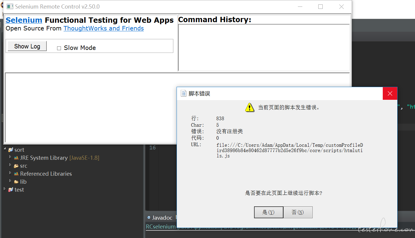Expand the src folder node

[10, 165]
